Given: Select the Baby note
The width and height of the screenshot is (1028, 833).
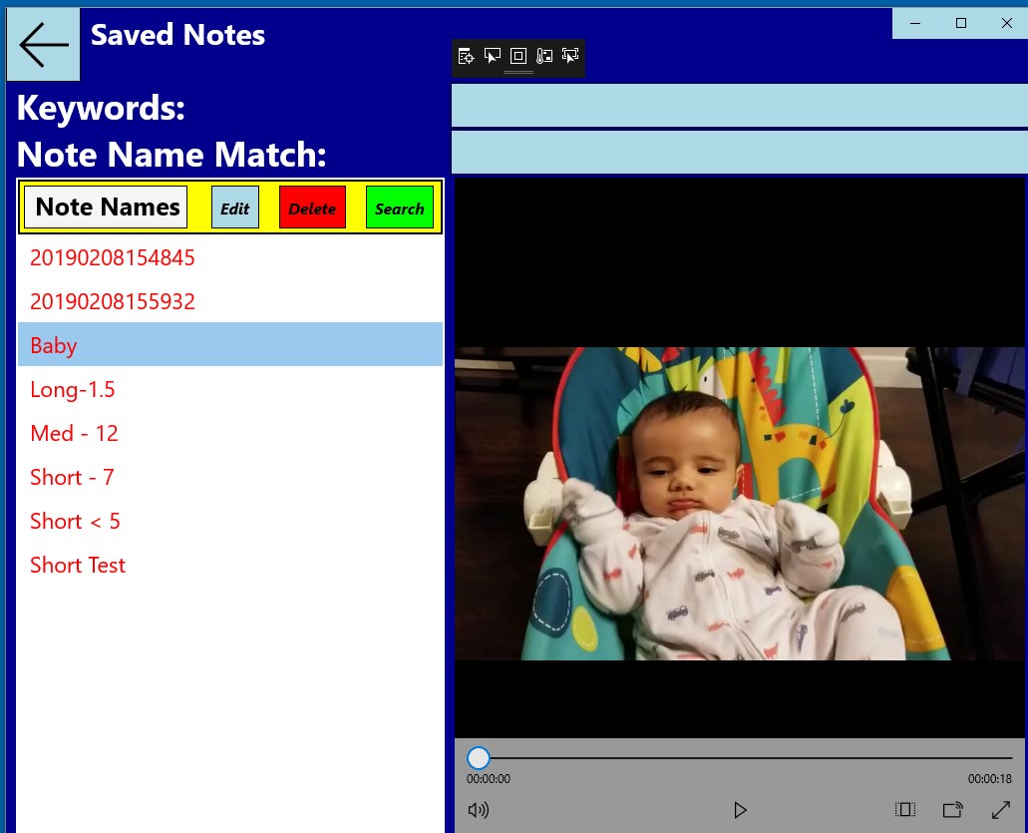Looking at the screenshot, I should pyautogui.click(x=230, y=344).
